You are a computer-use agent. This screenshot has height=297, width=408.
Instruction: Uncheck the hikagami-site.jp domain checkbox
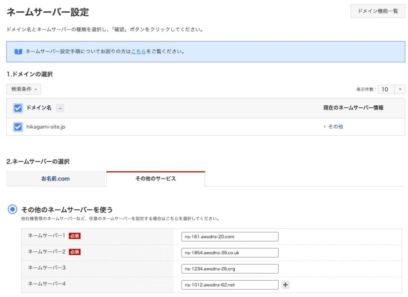click(18, 127)
